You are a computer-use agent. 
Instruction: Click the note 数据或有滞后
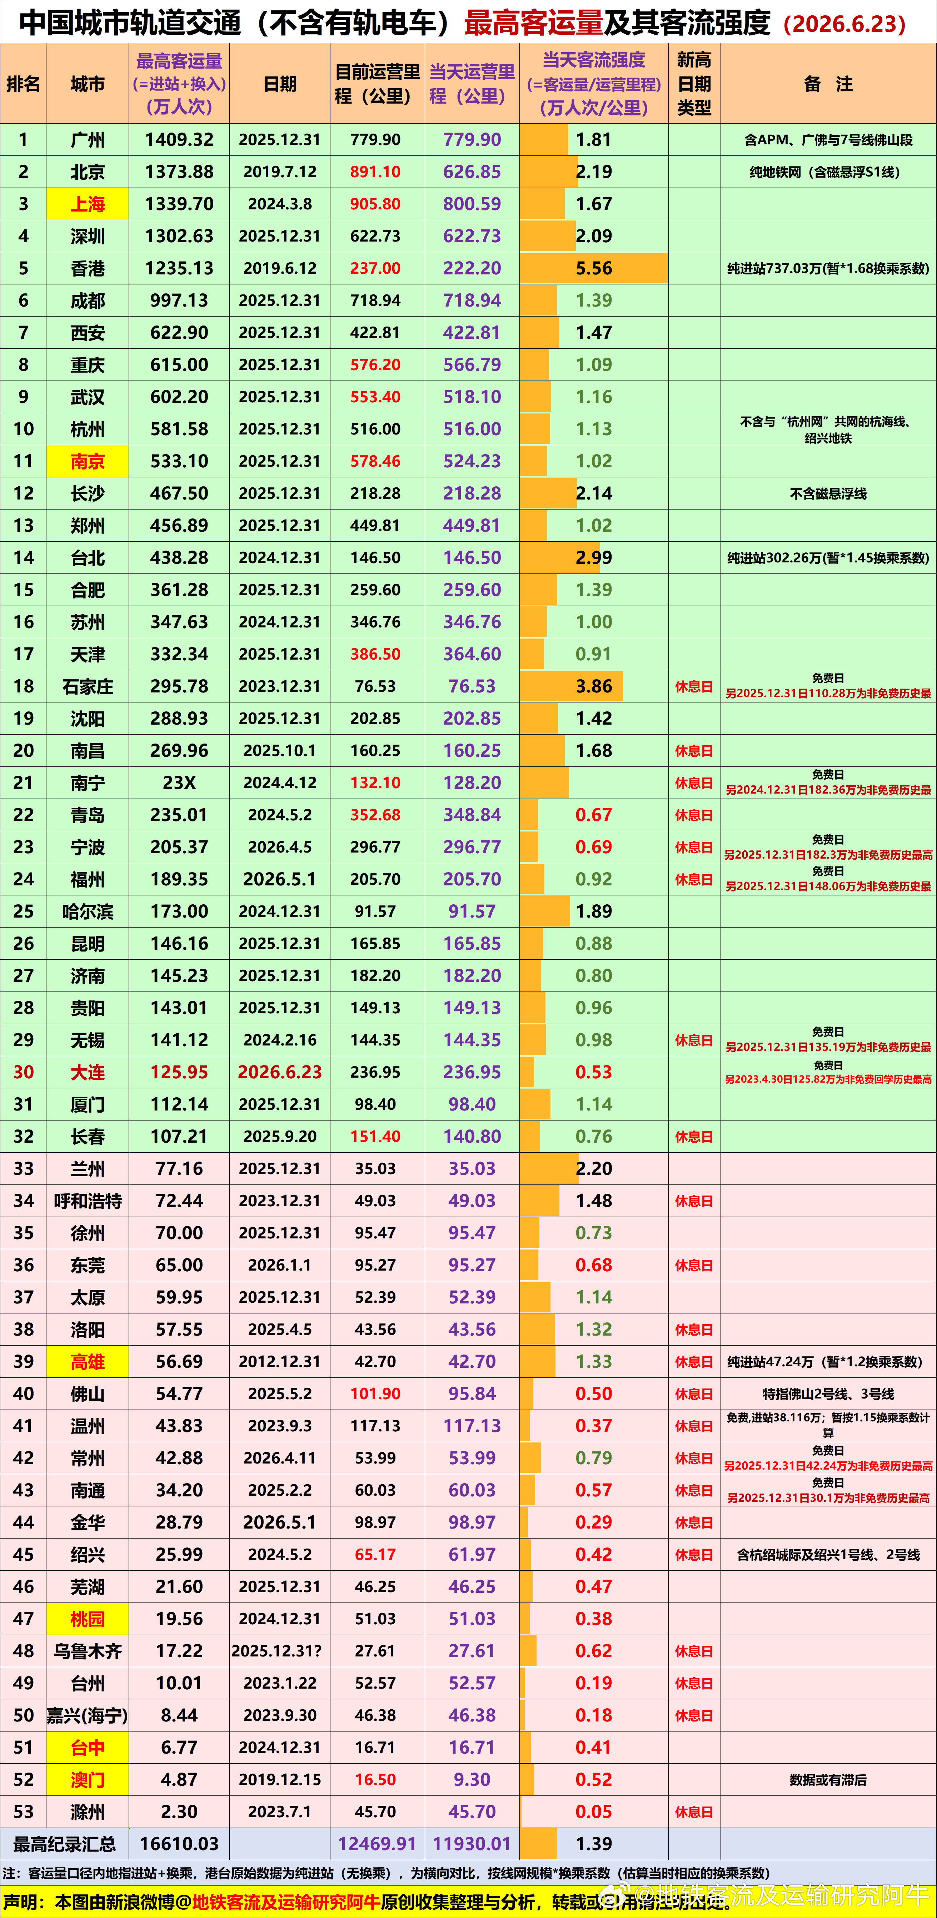click(828, 1779)
